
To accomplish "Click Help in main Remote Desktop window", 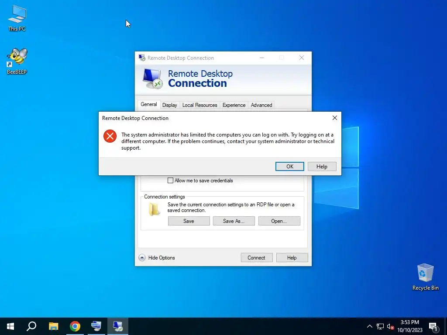I will click(292, 257).
